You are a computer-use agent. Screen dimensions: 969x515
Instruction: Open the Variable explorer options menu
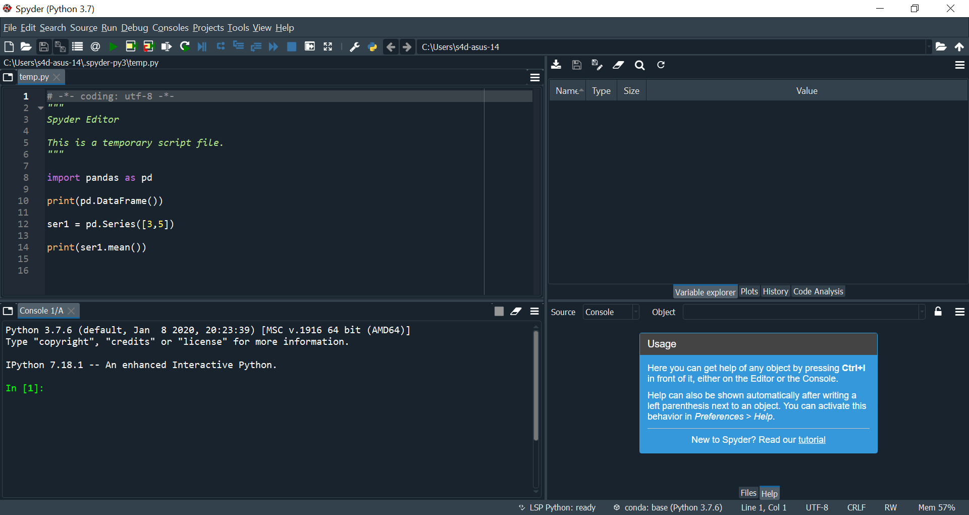[959, 65]
